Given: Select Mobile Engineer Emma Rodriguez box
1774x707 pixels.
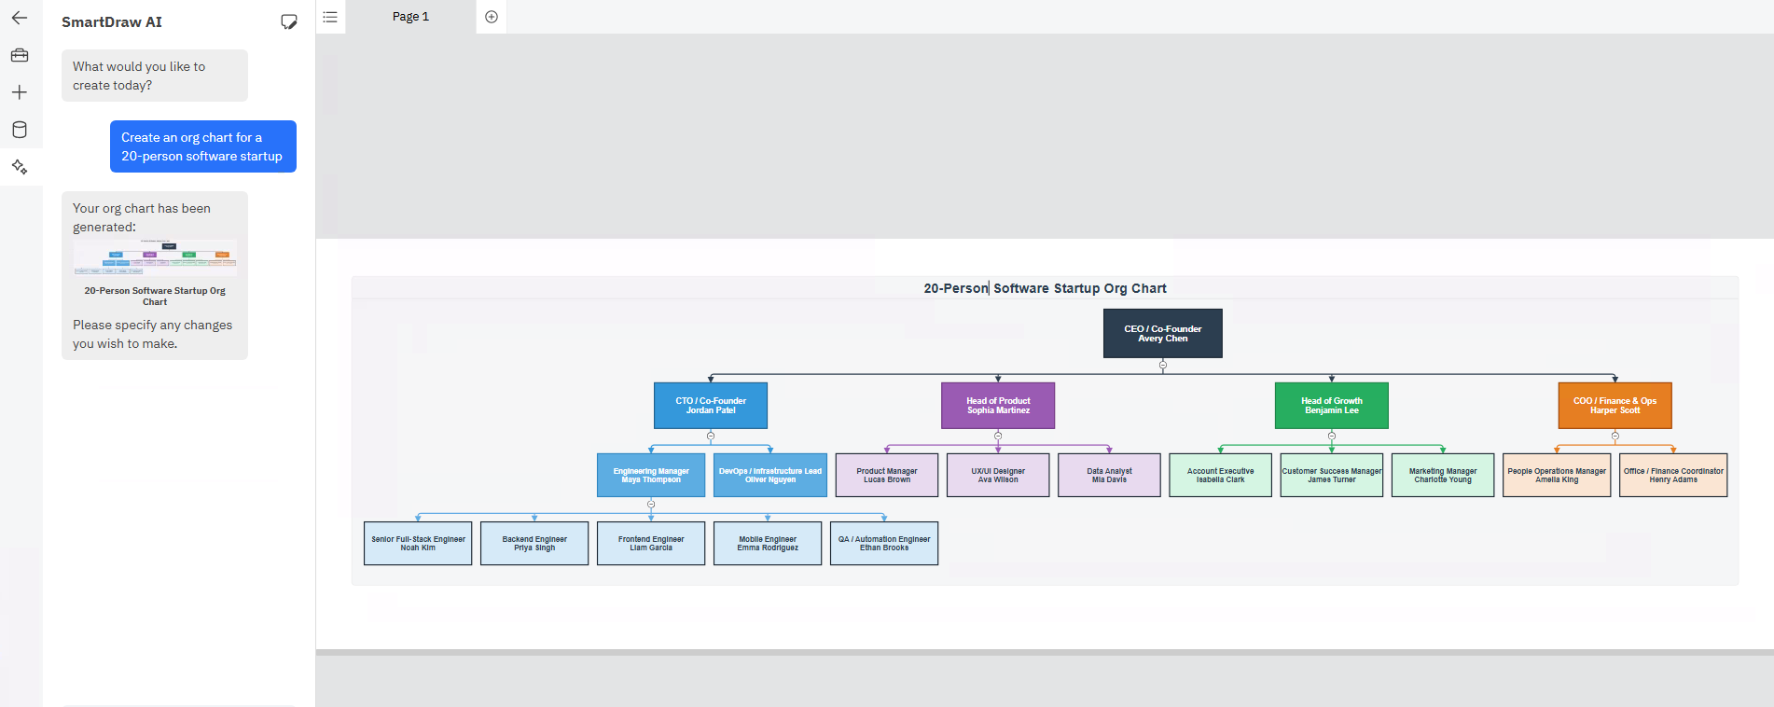Looking at the screenshot, I should tap(768, 543).
